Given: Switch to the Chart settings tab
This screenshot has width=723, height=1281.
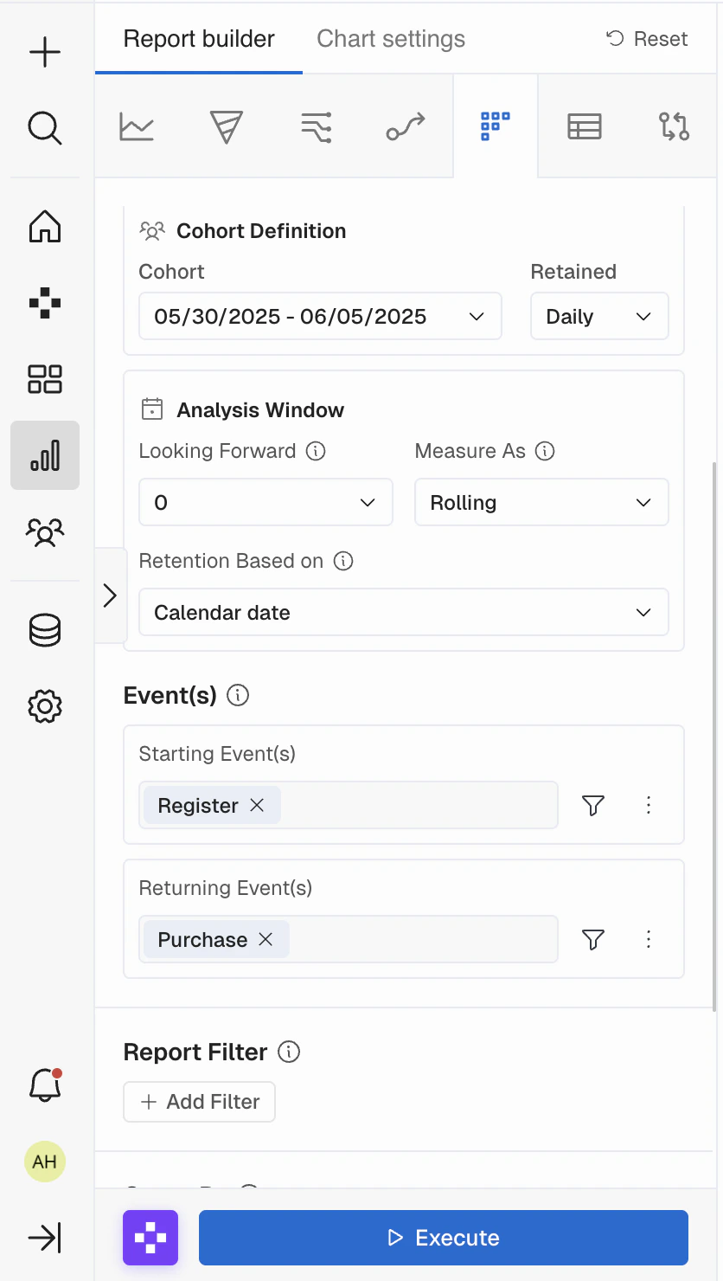Looking at the screenshot, I should (391, 39).
